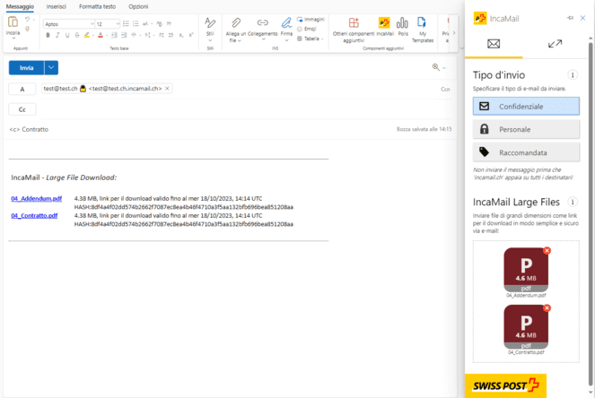The height and width of the screenshot is (398, 595).
Task: Click Ottieni componenti aggiuntivi icon
Action: pyautogui.click(x=353, y=26)
